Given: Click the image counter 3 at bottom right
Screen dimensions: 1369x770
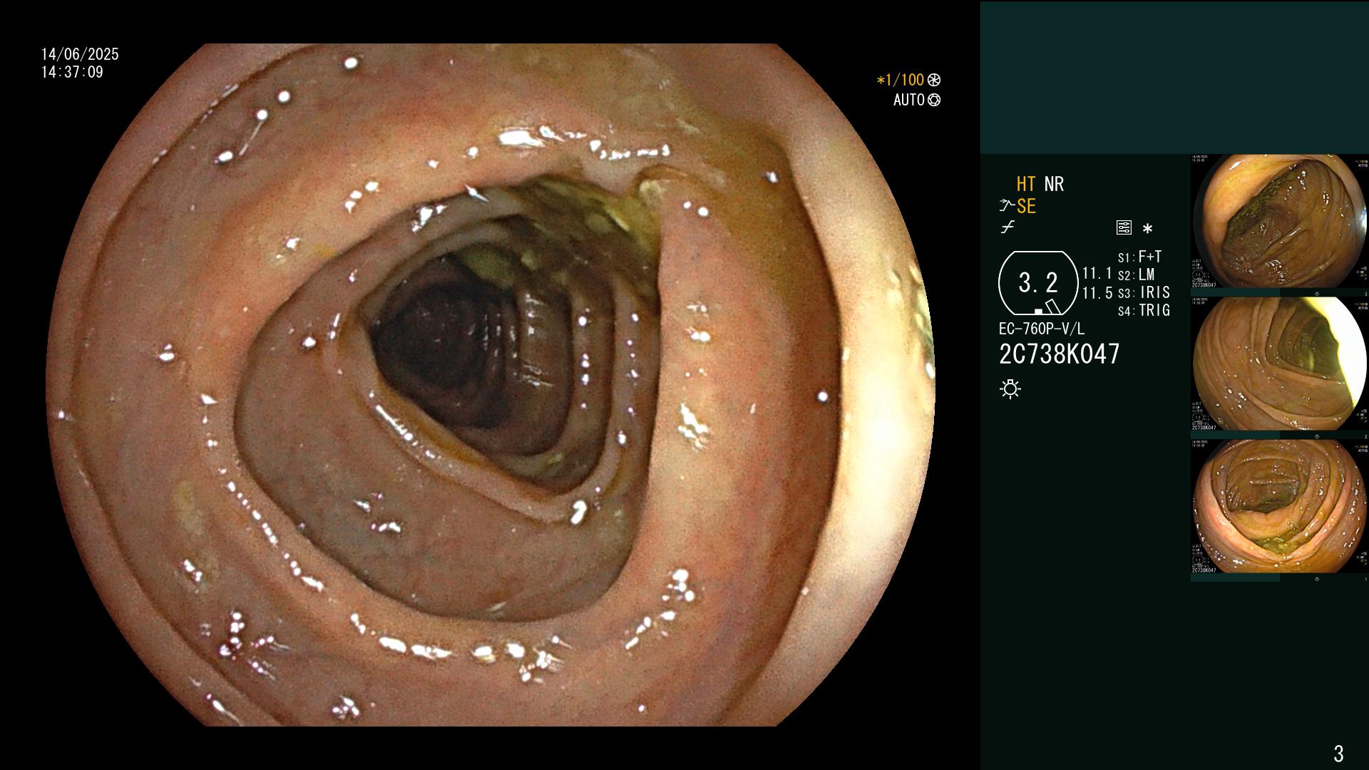Looking at the screenshot, I should pyautogui.click(x=1338, y=754).
